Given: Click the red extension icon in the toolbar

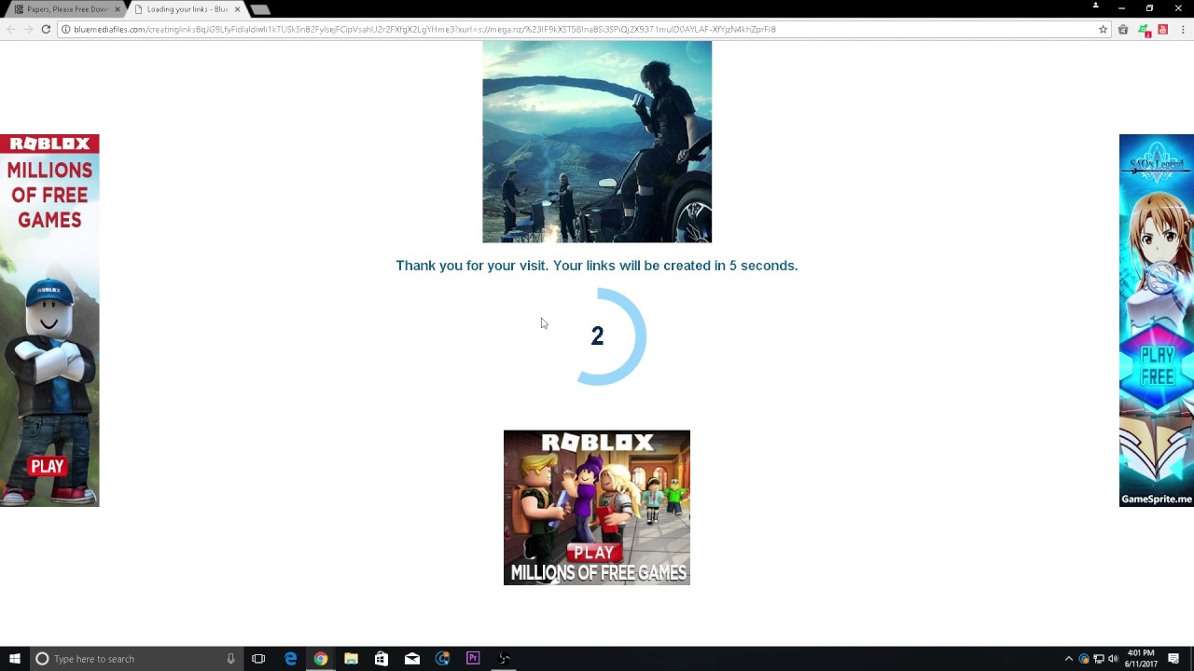Looking at the screenshot, I should [x=1162, y=29].
